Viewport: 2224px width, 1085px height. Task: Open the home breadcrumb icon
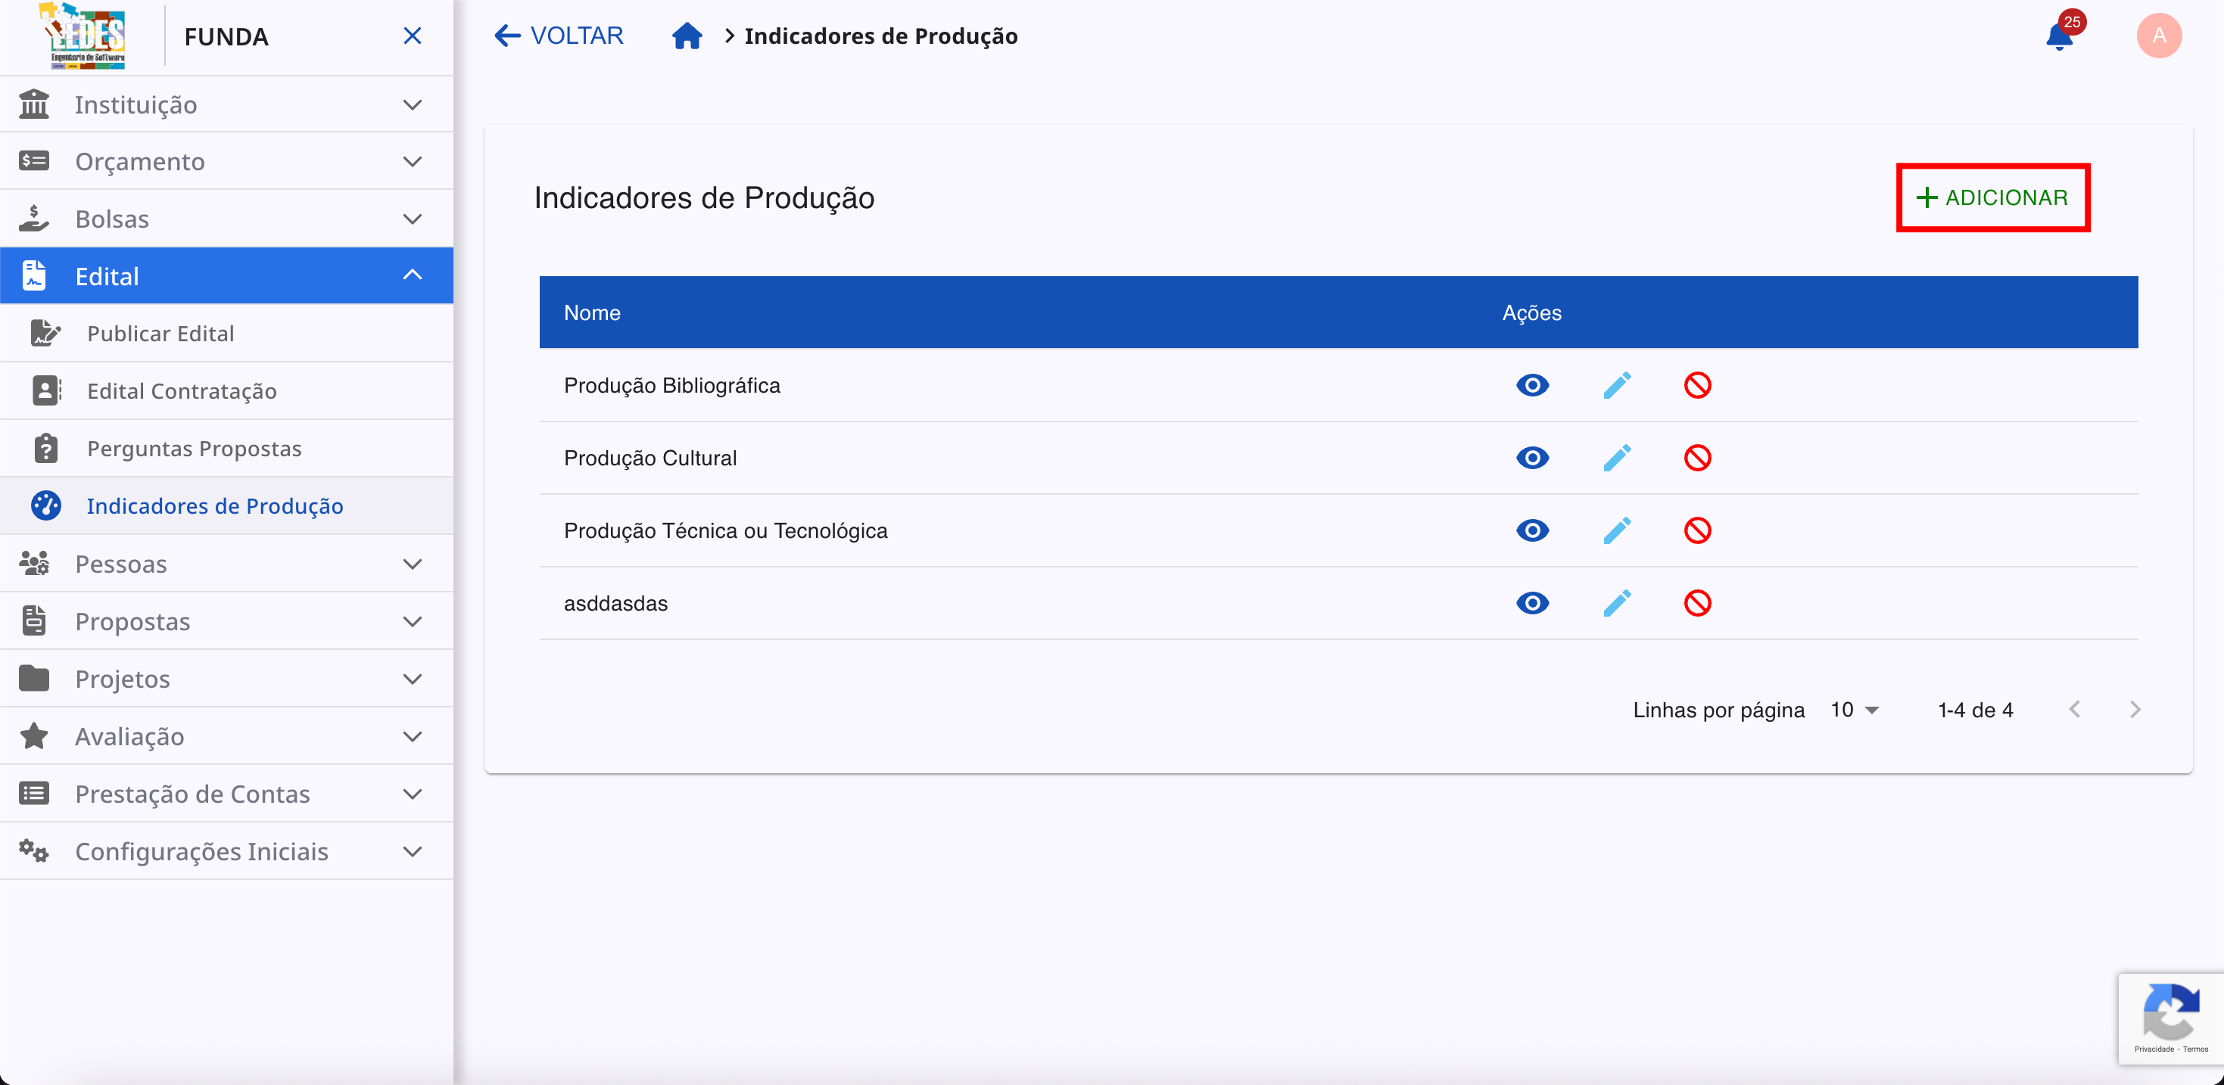(687, 36)
